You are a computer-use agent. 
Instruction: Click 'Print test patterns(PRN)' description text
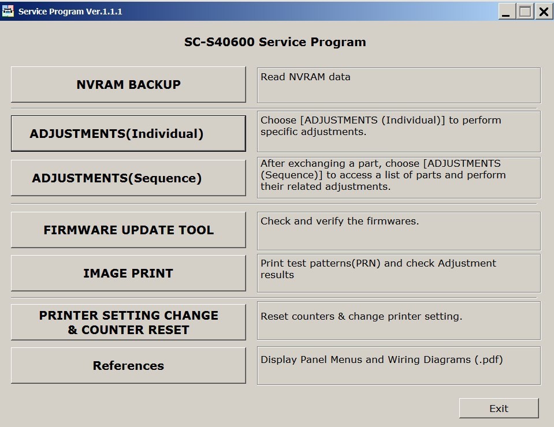tap(378, 269)
